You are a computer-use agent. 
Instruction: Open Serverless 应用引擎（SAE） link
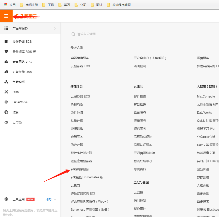(90, 210)
